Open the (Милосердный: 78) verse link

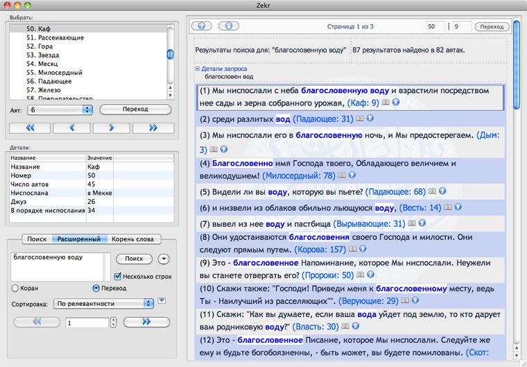coord(299,176)
